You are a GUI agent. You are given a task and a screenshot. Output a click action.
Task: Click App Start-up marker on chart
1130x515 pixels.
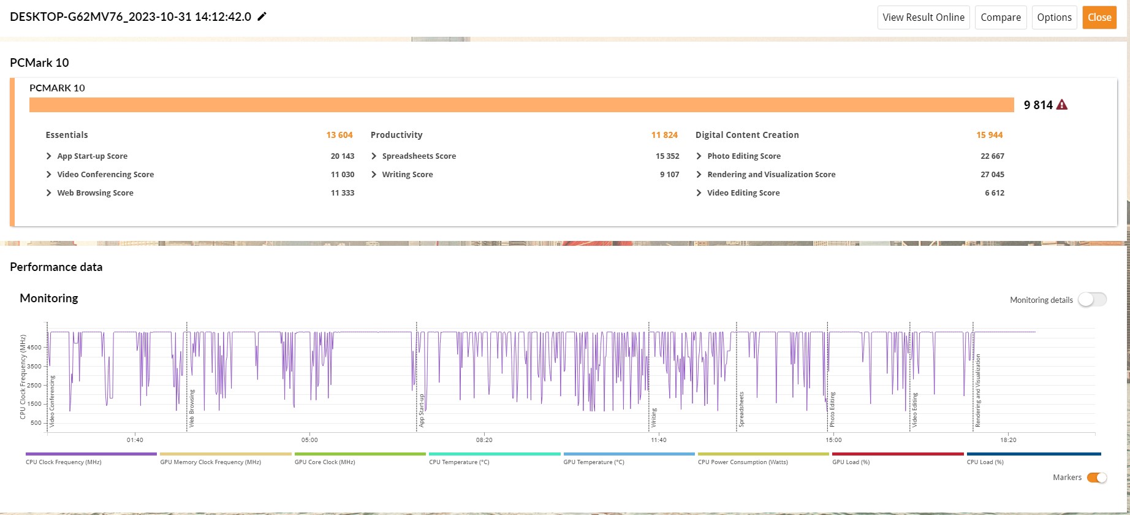coord(422,411)
